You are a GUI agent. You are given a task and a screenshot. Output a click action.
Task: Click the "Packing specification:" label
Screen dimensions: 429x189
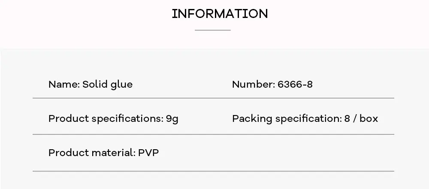click(287, 119)
